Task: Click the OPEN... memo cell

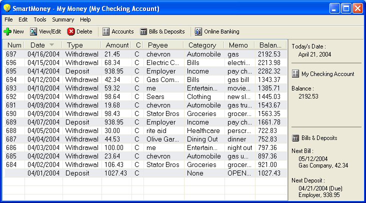Action: (239, 173)
